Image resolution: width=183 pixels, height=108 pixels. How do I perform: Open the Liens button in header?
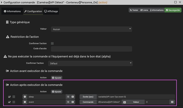pyautogui.click(x=144, y=10)
